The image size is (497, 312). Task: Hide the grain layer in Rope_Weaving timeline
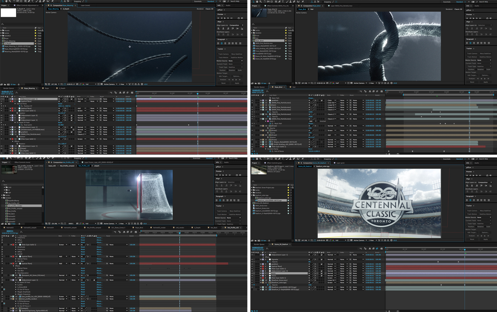tap(1, 118)
